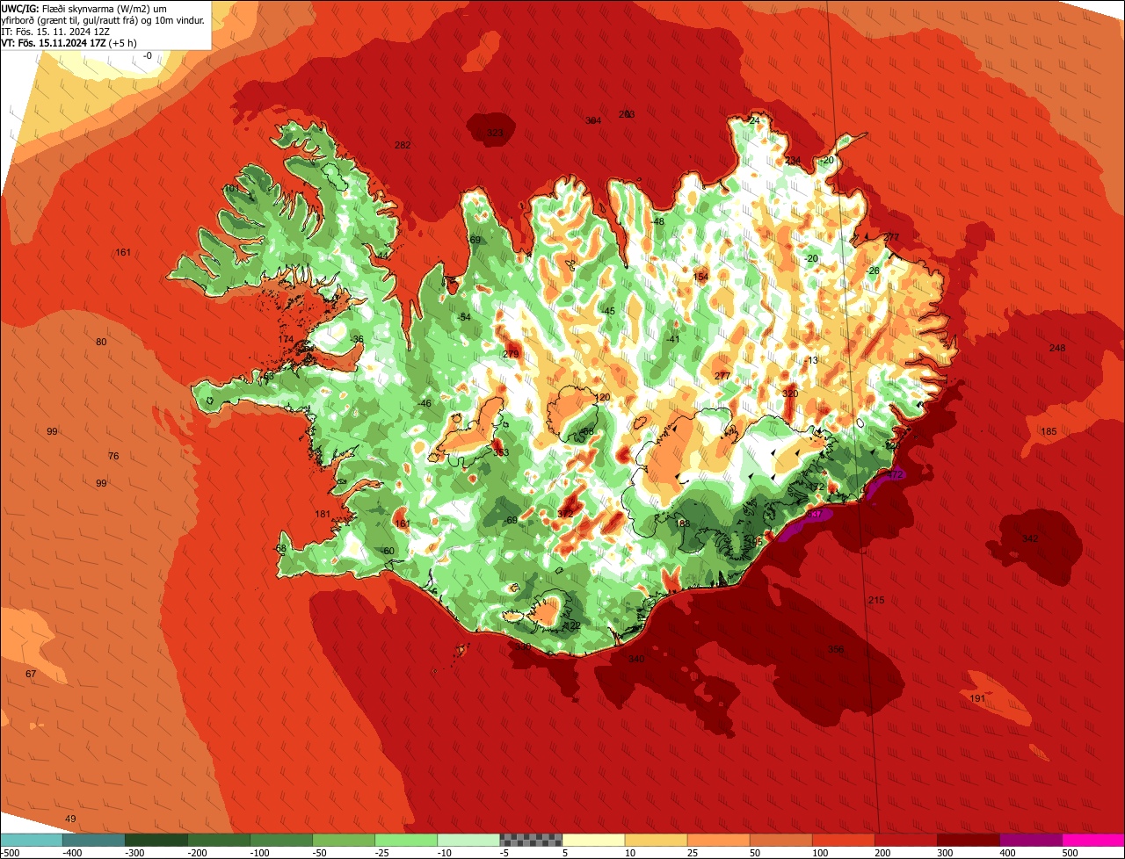Click the bright light green -25 swatch
The image size is (1125, 859).
point(405,839)
